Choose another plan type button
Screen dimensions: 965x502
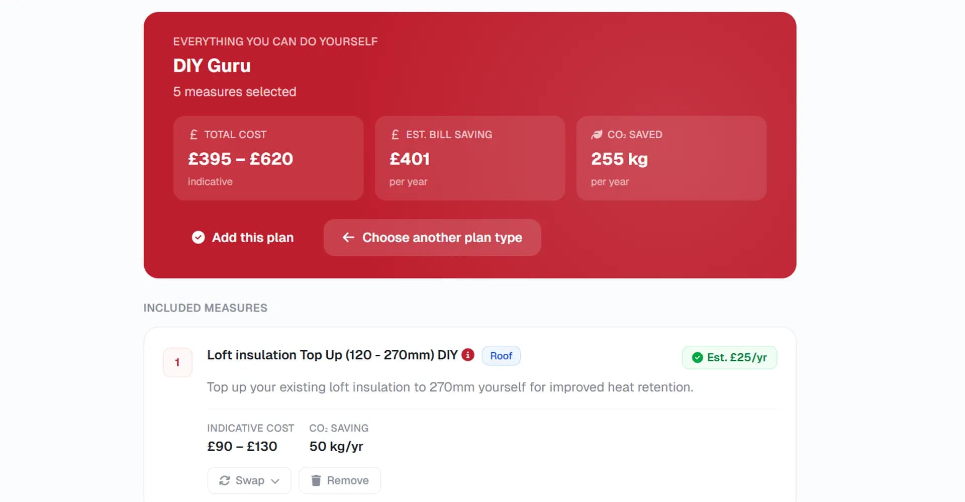pos(432,237)
